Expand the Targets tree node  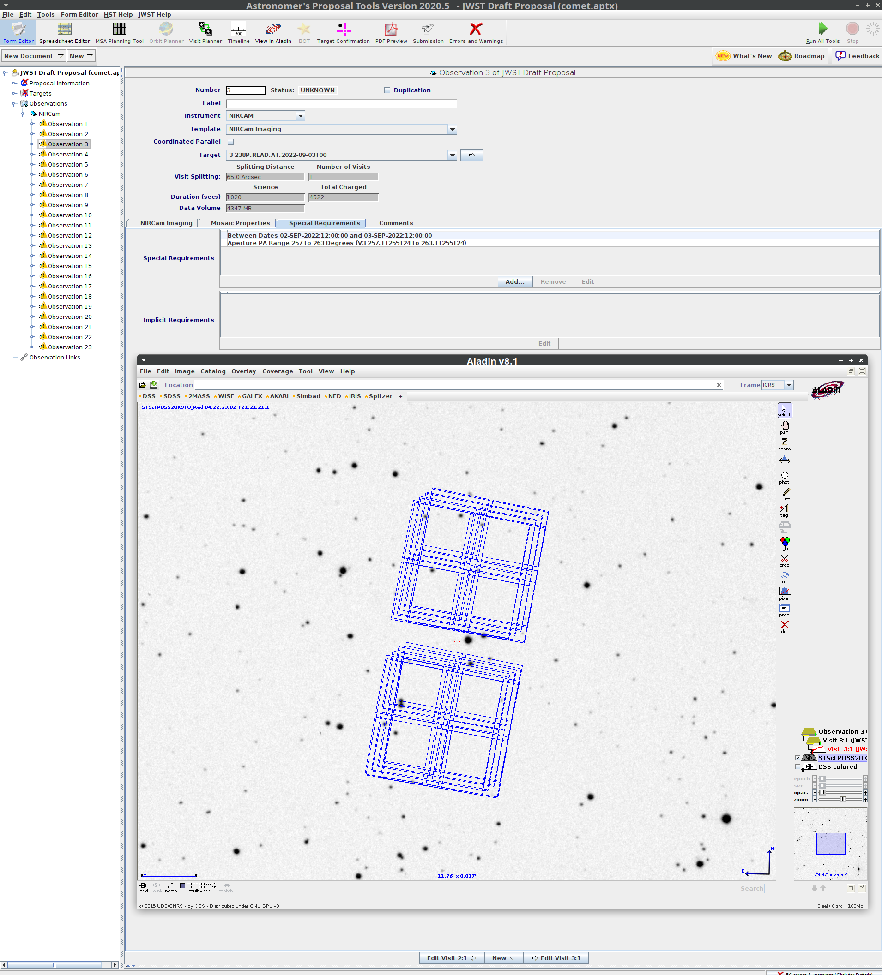click(x=14, y=93)
